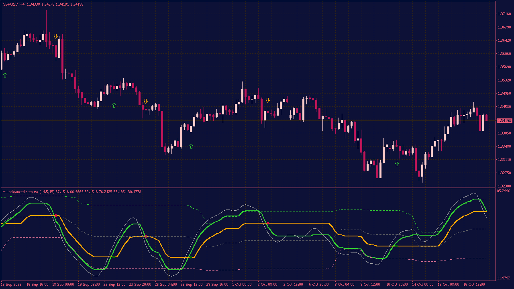Select the green buy arrow near 15 Sep
514x289 pixels.
(x=4, y=75)
